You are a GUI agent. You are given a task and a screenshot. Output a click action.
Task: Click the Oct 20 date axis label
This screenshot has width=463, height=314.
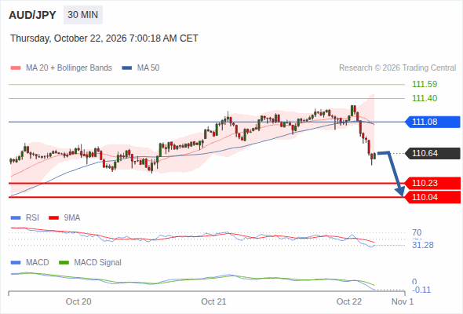pyautogui.click(x=78, y=301)
